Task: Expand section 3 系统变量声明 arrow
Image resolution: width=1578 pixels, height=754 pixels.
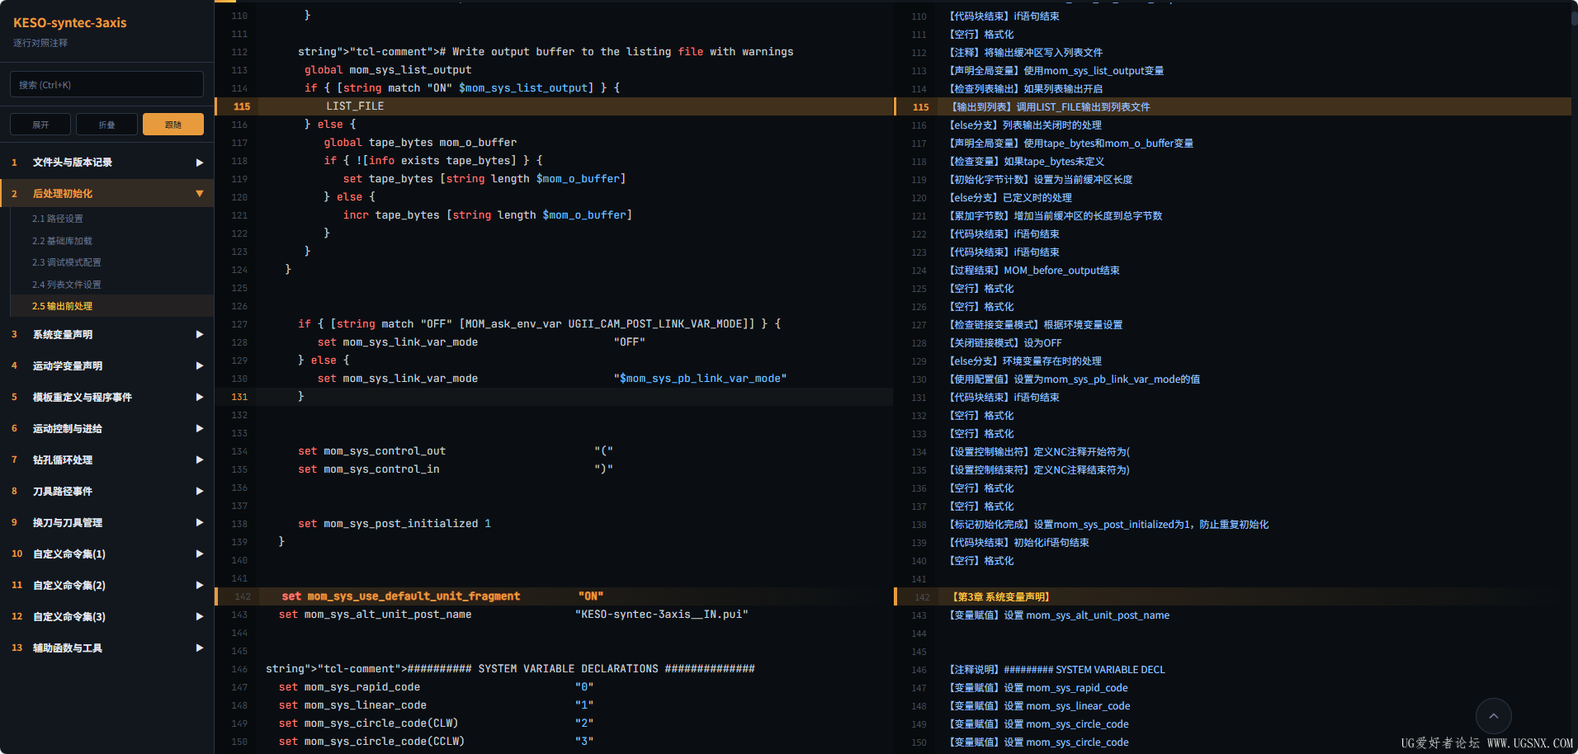Action: pyautogui.click(x=199, y=335)
